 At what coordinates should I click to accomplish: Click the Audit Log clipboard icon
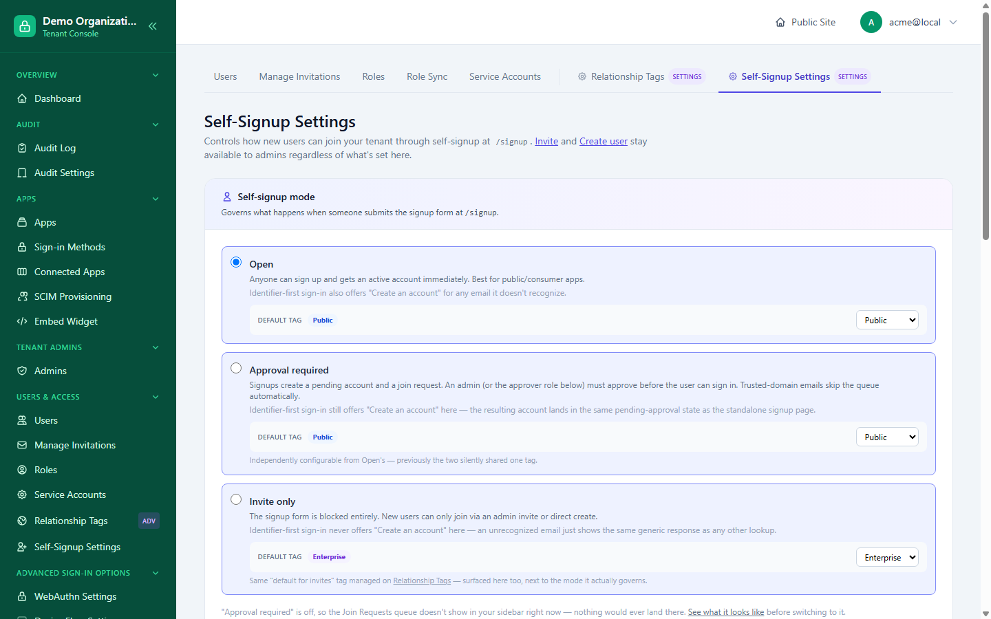[22, 148]
